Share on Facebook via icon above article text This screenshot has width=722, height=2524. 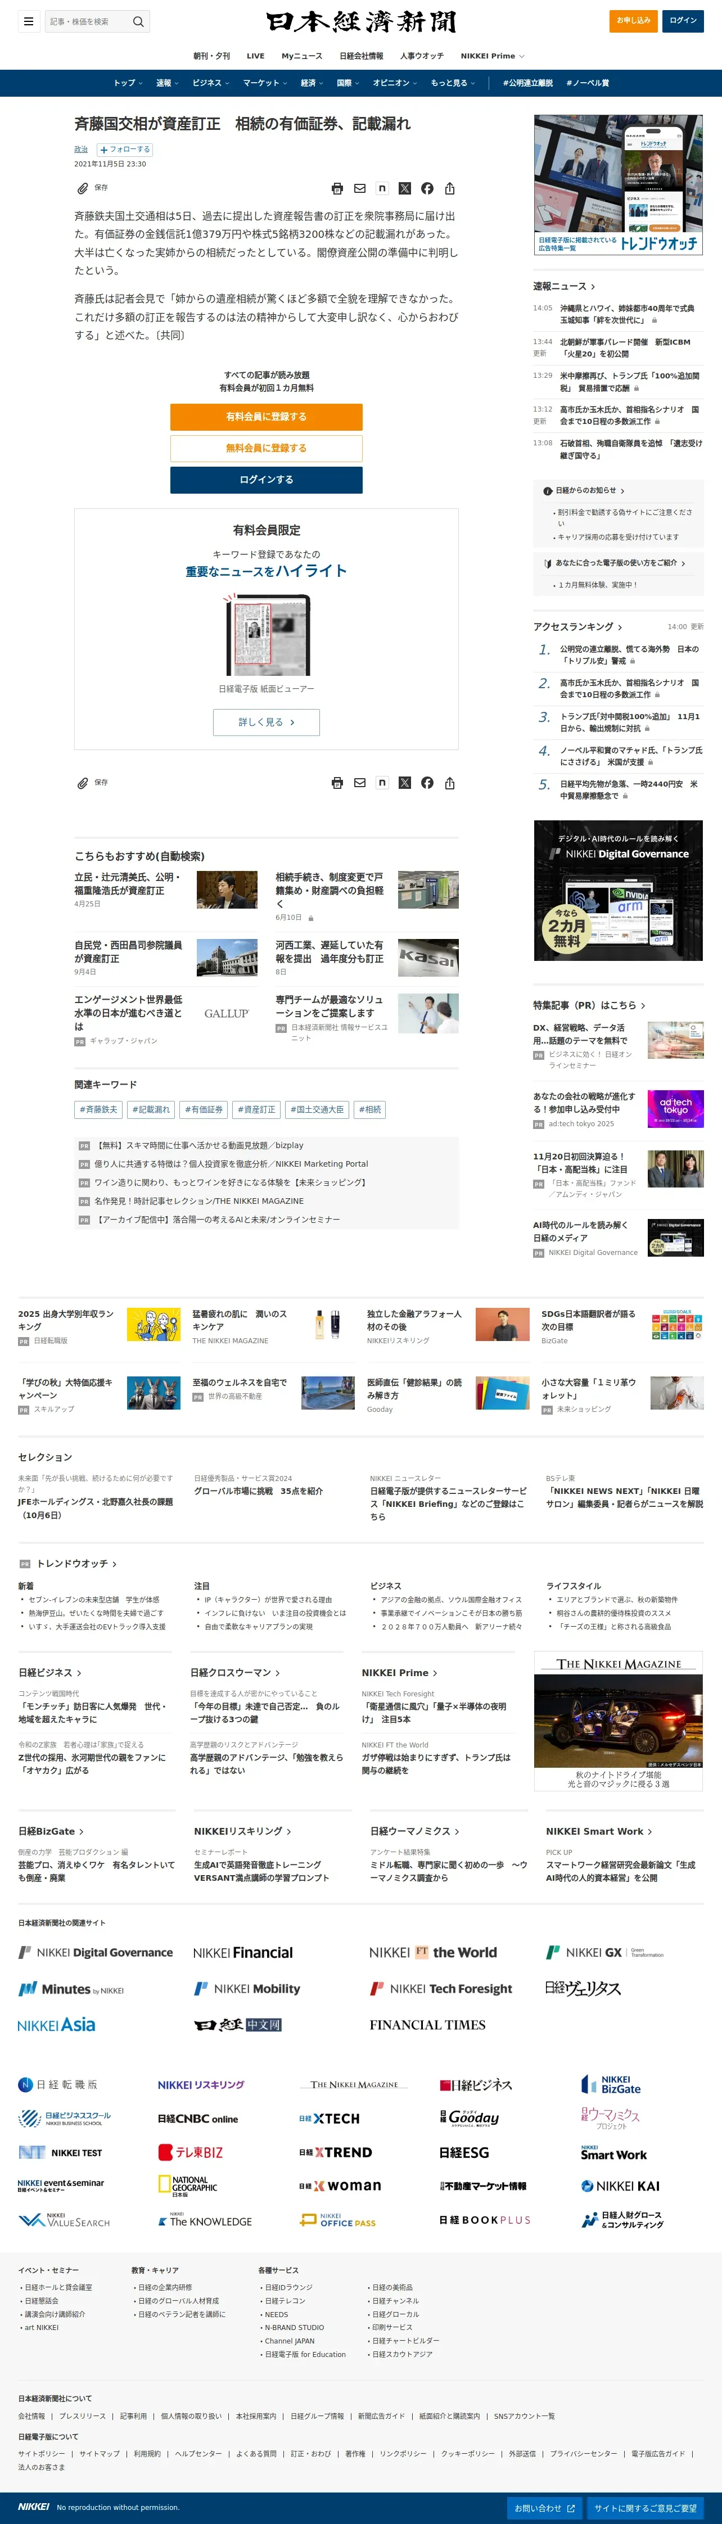click(427, 188)
